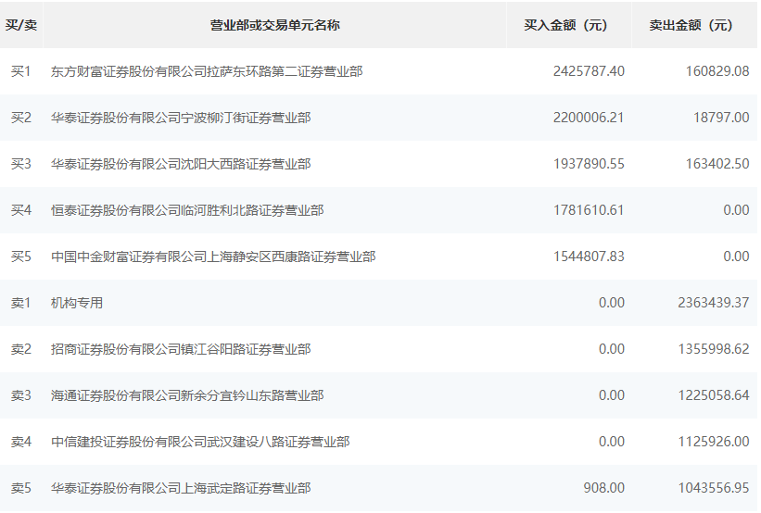The image size is (761, 513).
Task: Select the 买5 row label
Action: [21, 256]
